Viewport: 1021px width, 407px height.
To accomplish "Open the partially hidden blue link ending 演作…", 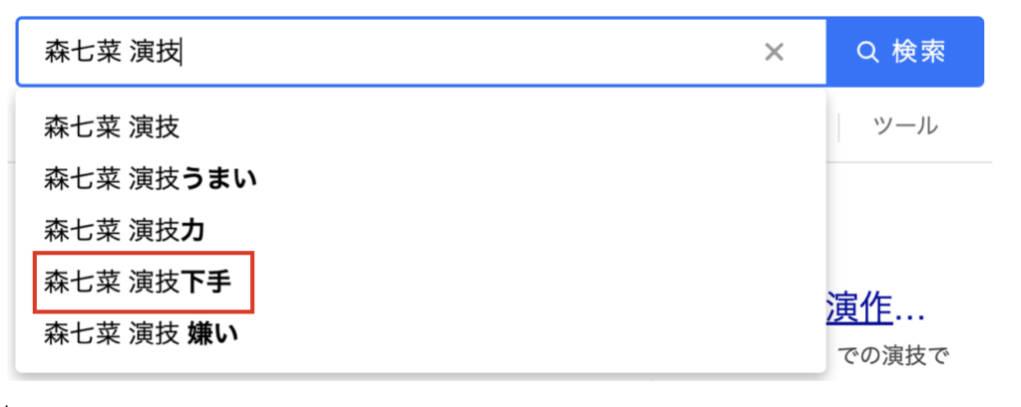I will (x=874, y=308).
